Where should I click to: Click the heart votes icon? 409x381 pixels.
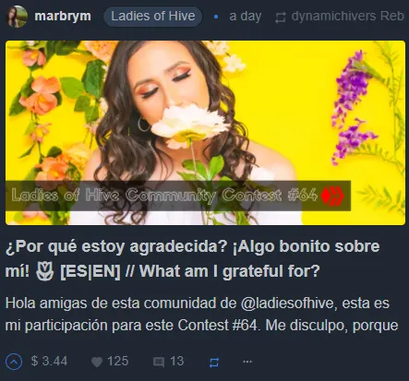(x=97, y=362)
